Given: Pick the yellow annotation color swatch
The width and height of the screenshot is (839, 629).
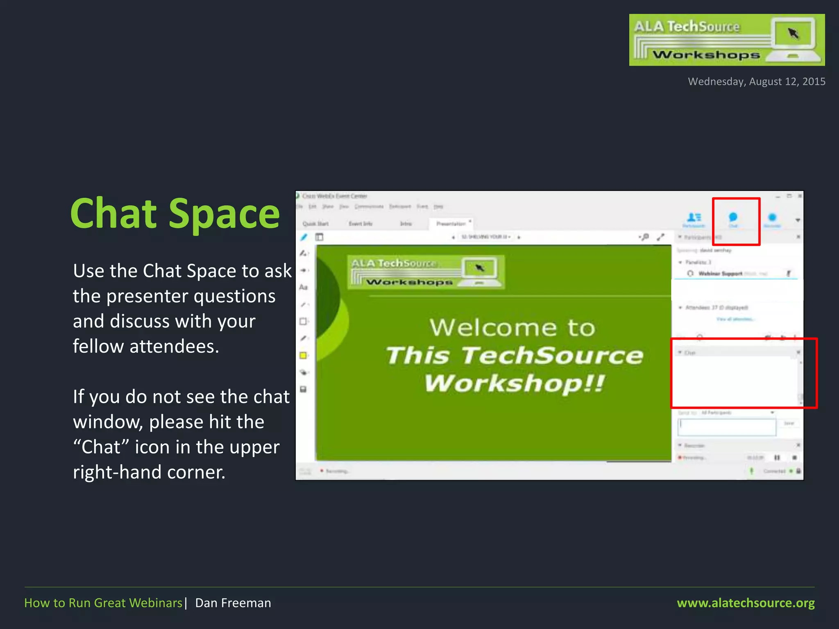Looking at the screenshot, I should 304,355.
